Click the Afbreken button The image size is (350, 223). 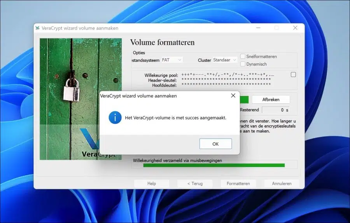(x=271, y=100)
